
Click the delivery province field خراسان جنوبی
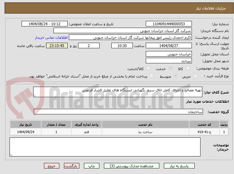click(169, 54)
